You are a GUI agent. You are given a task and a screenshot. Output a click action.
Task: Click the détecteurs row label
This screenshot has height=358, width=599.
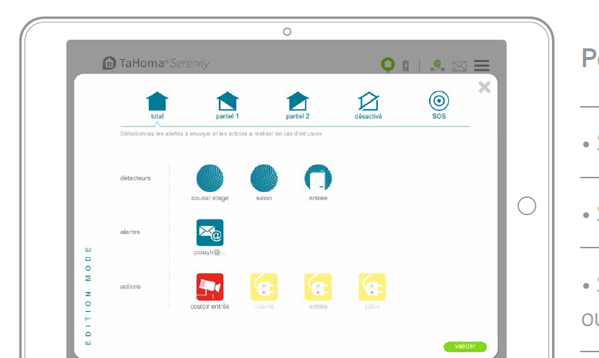[135, 178]
